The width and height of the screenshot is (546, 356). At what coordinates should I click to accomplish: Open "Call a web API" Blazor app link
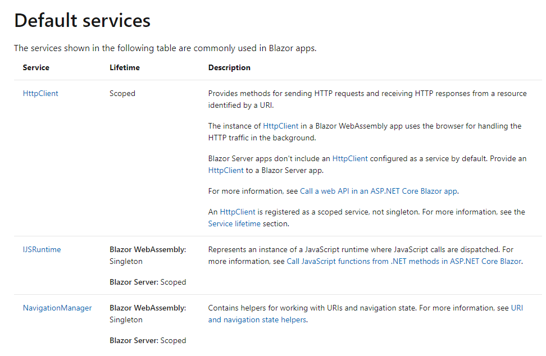378,191
